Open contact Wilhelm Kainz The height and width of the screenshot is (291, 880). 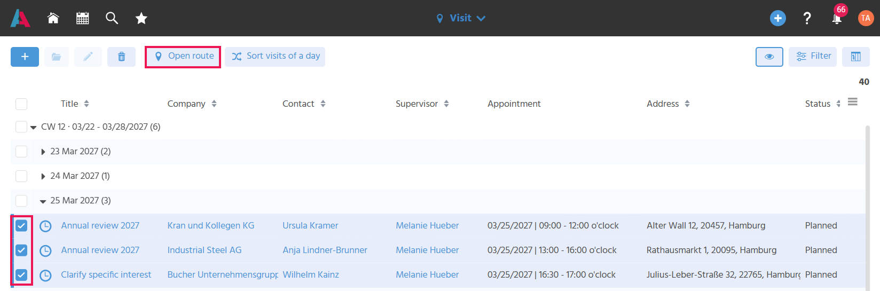pos(311,274)
